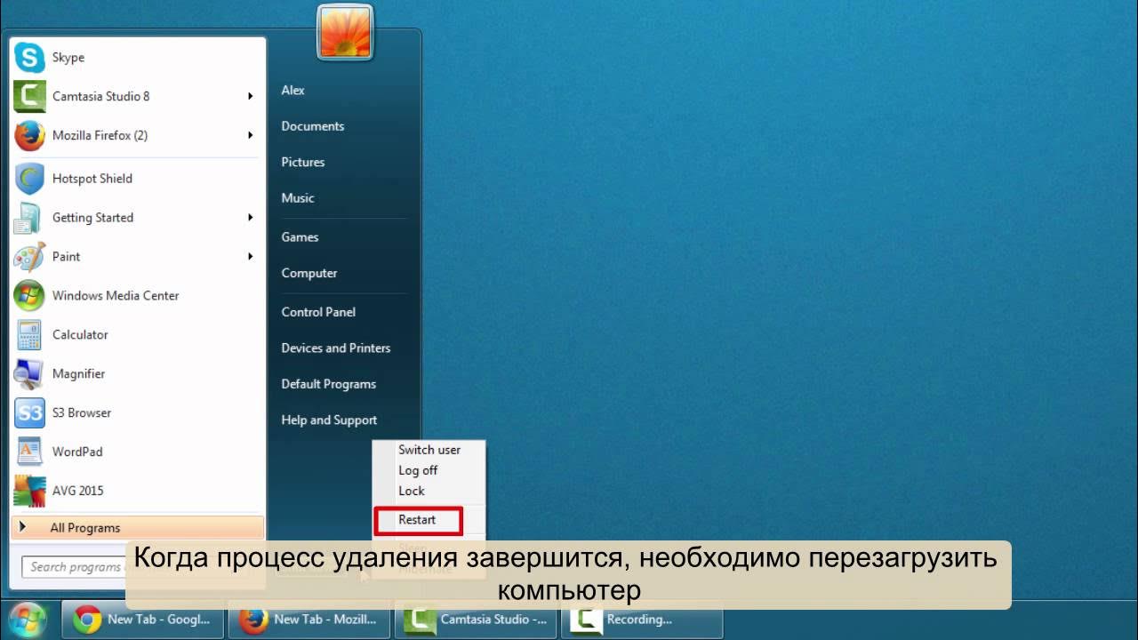Open Pictures library link

303,163
